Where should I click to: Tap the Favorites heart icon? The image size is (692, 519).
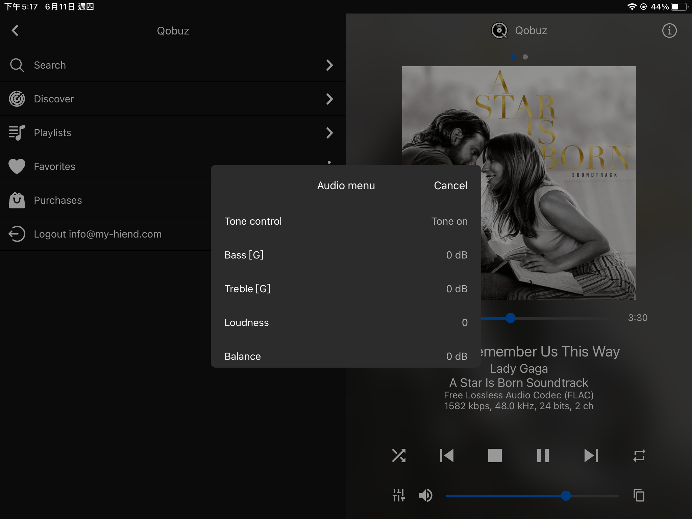click(x=17, y=166)
